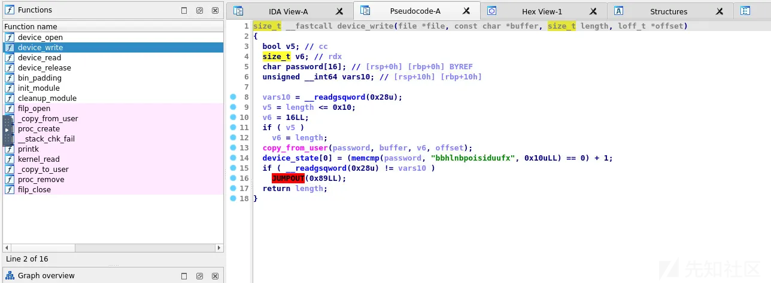Image resolution: width=771 pixels, height=283 pixels.
Task: Click the function icon beside bin_padding
Action: 10,78
